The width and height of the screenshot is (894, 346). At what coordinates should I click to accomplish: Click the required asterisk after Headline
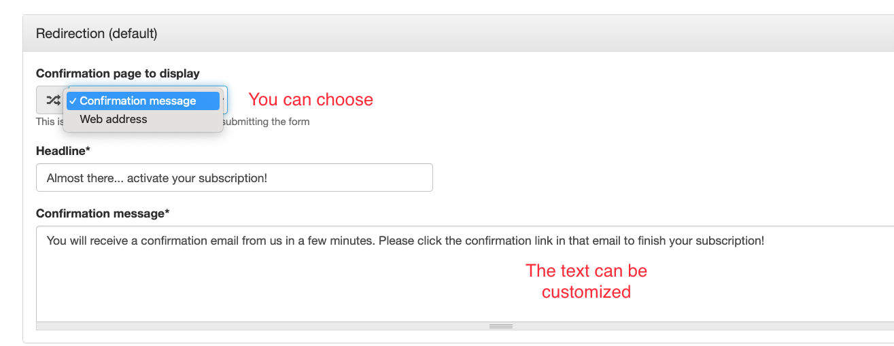(88, 149)
